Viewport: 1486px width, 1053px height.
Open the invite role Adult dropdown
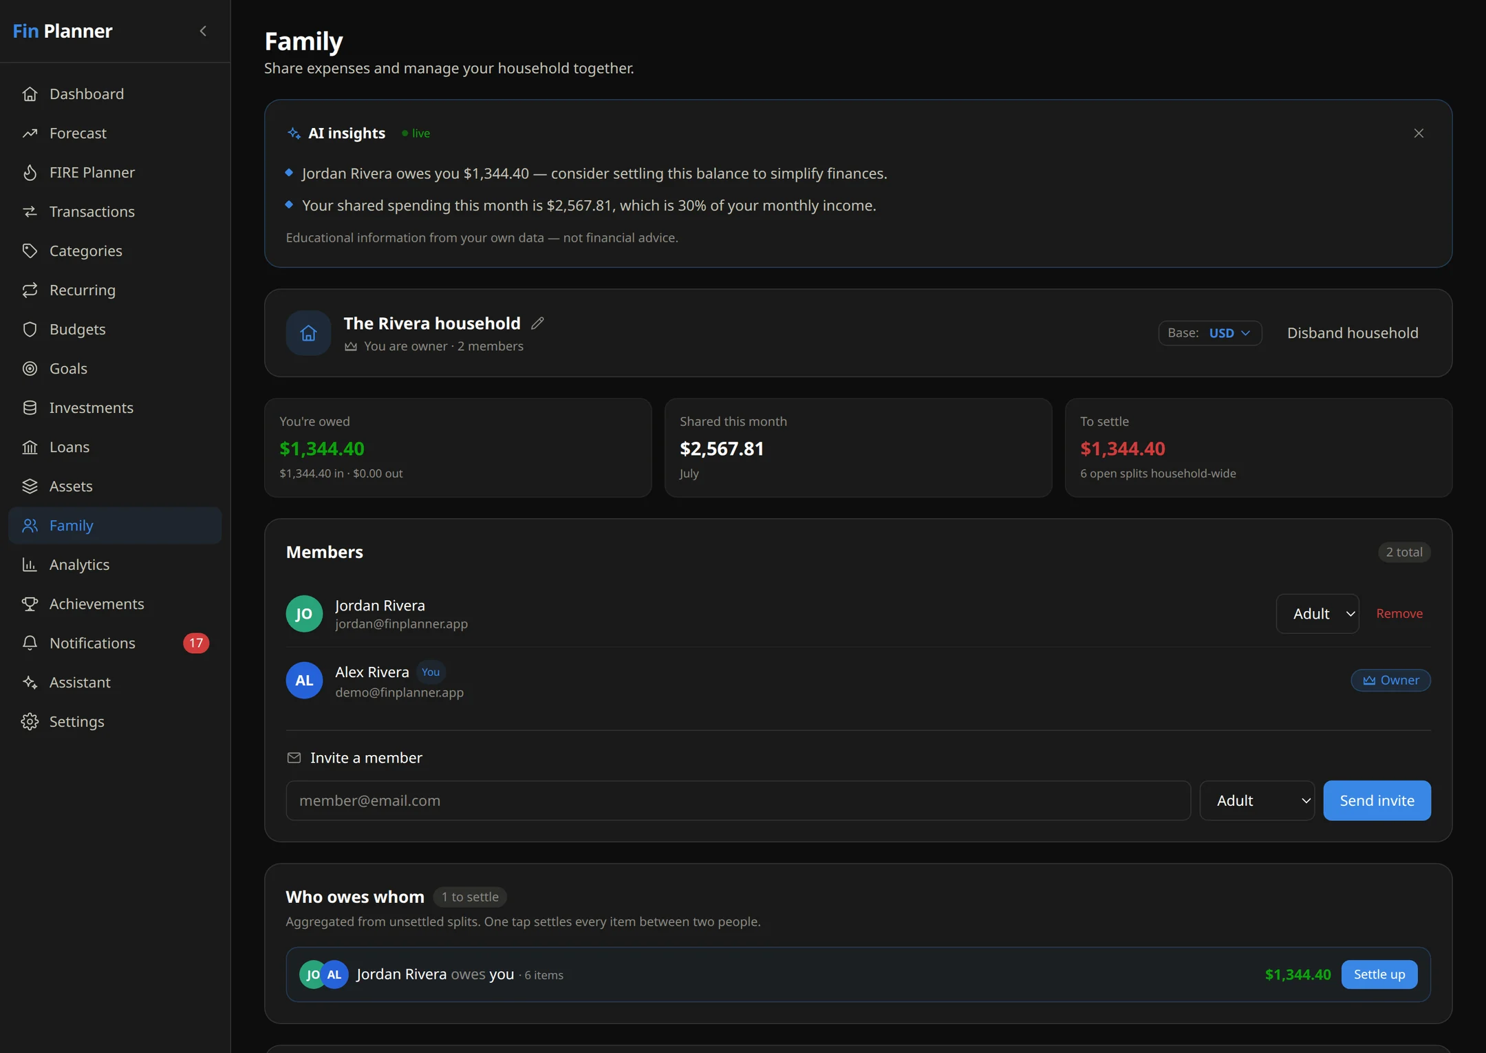pyautogui.click(x=1257, y=800)
